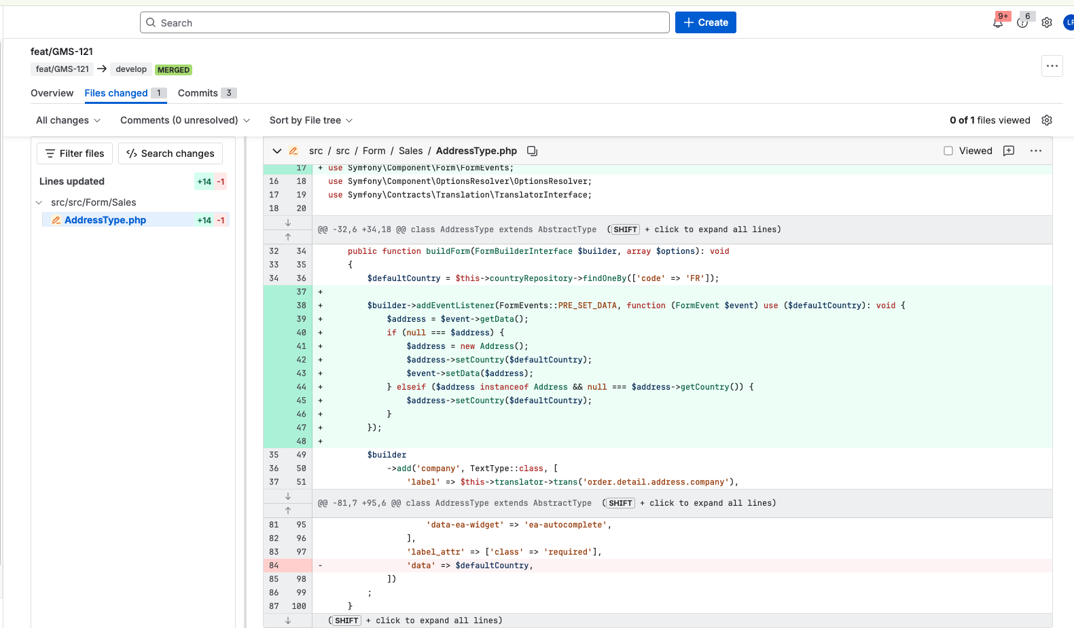Open pull request more actions menu
1074x628 pixels.
1052,66
